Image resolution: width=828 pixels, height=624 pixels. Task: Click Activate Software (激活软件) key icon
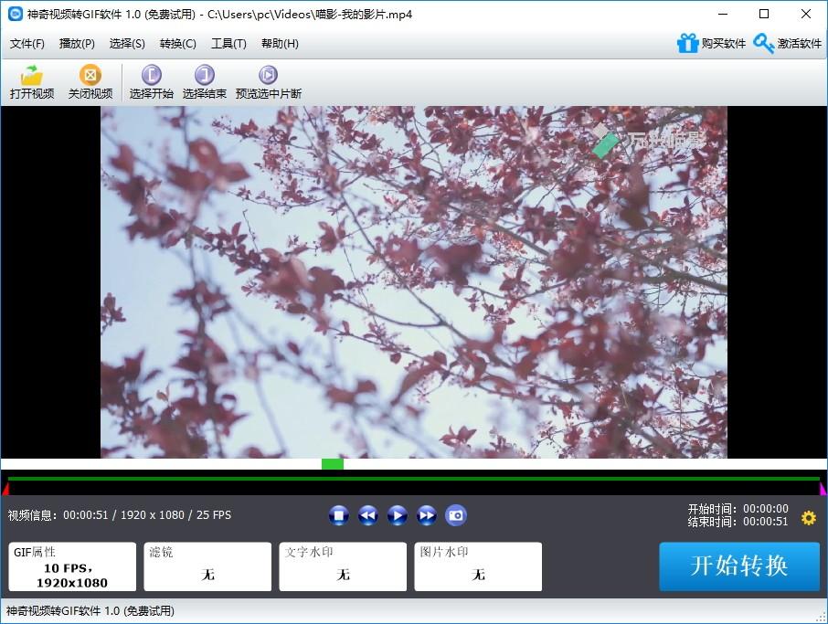(764, 43)
